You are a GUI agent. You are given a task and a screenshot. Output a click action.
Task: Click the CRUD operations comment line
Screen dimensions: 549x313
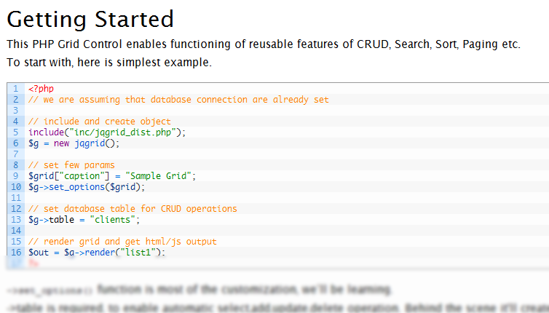[133, 209]
